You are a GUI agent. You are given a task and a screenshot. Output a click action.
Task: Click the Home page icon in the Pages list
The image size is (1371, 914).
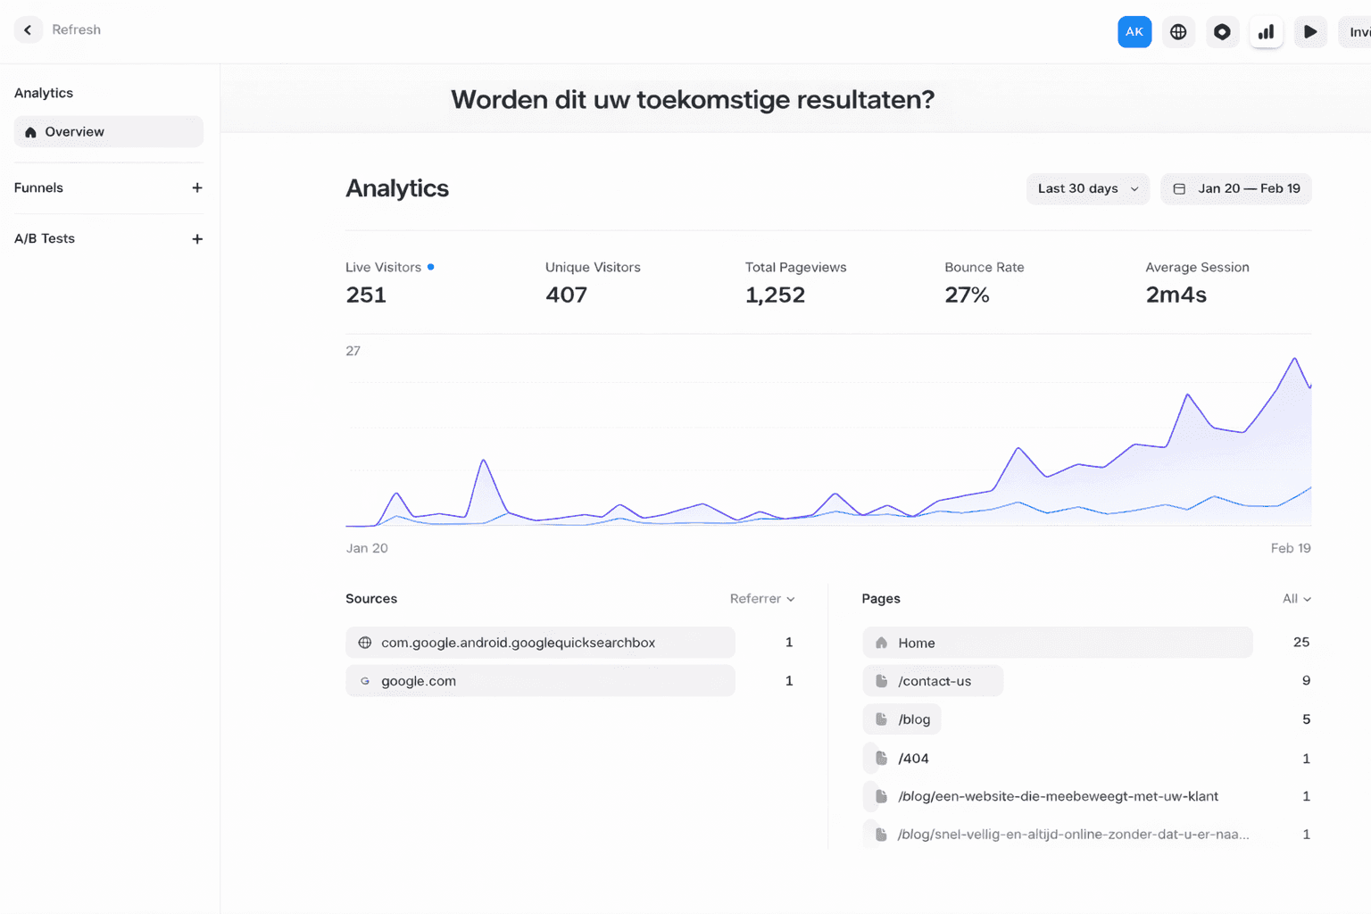880,642
